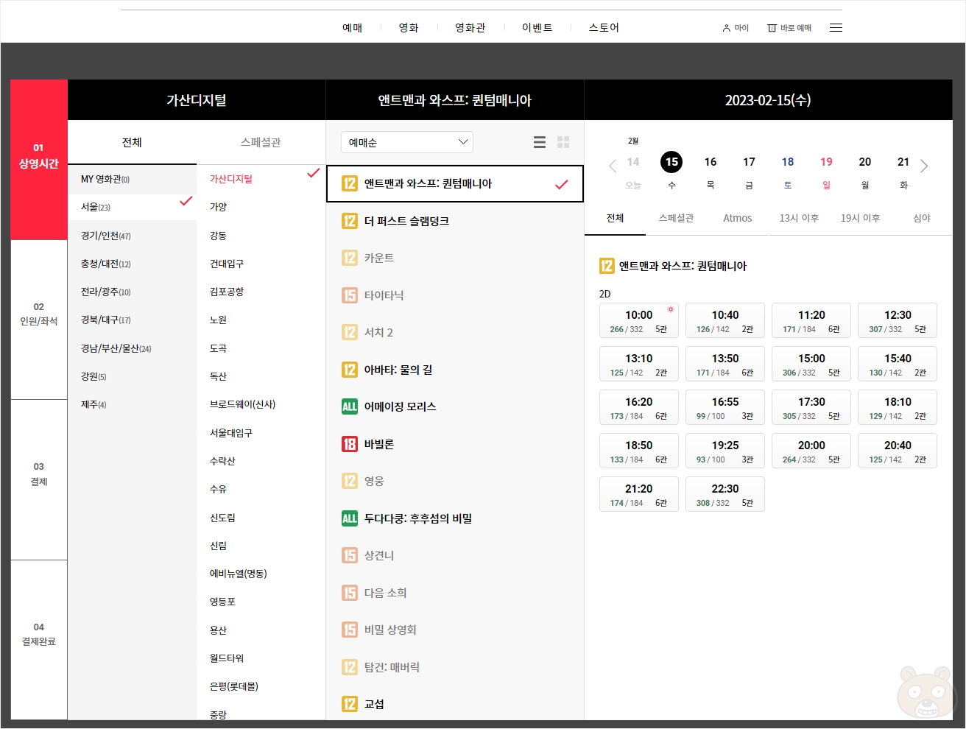Viewport: 966px width, 729px height.
Task: Select 경남/부산/울산 region
Action: 132,348
